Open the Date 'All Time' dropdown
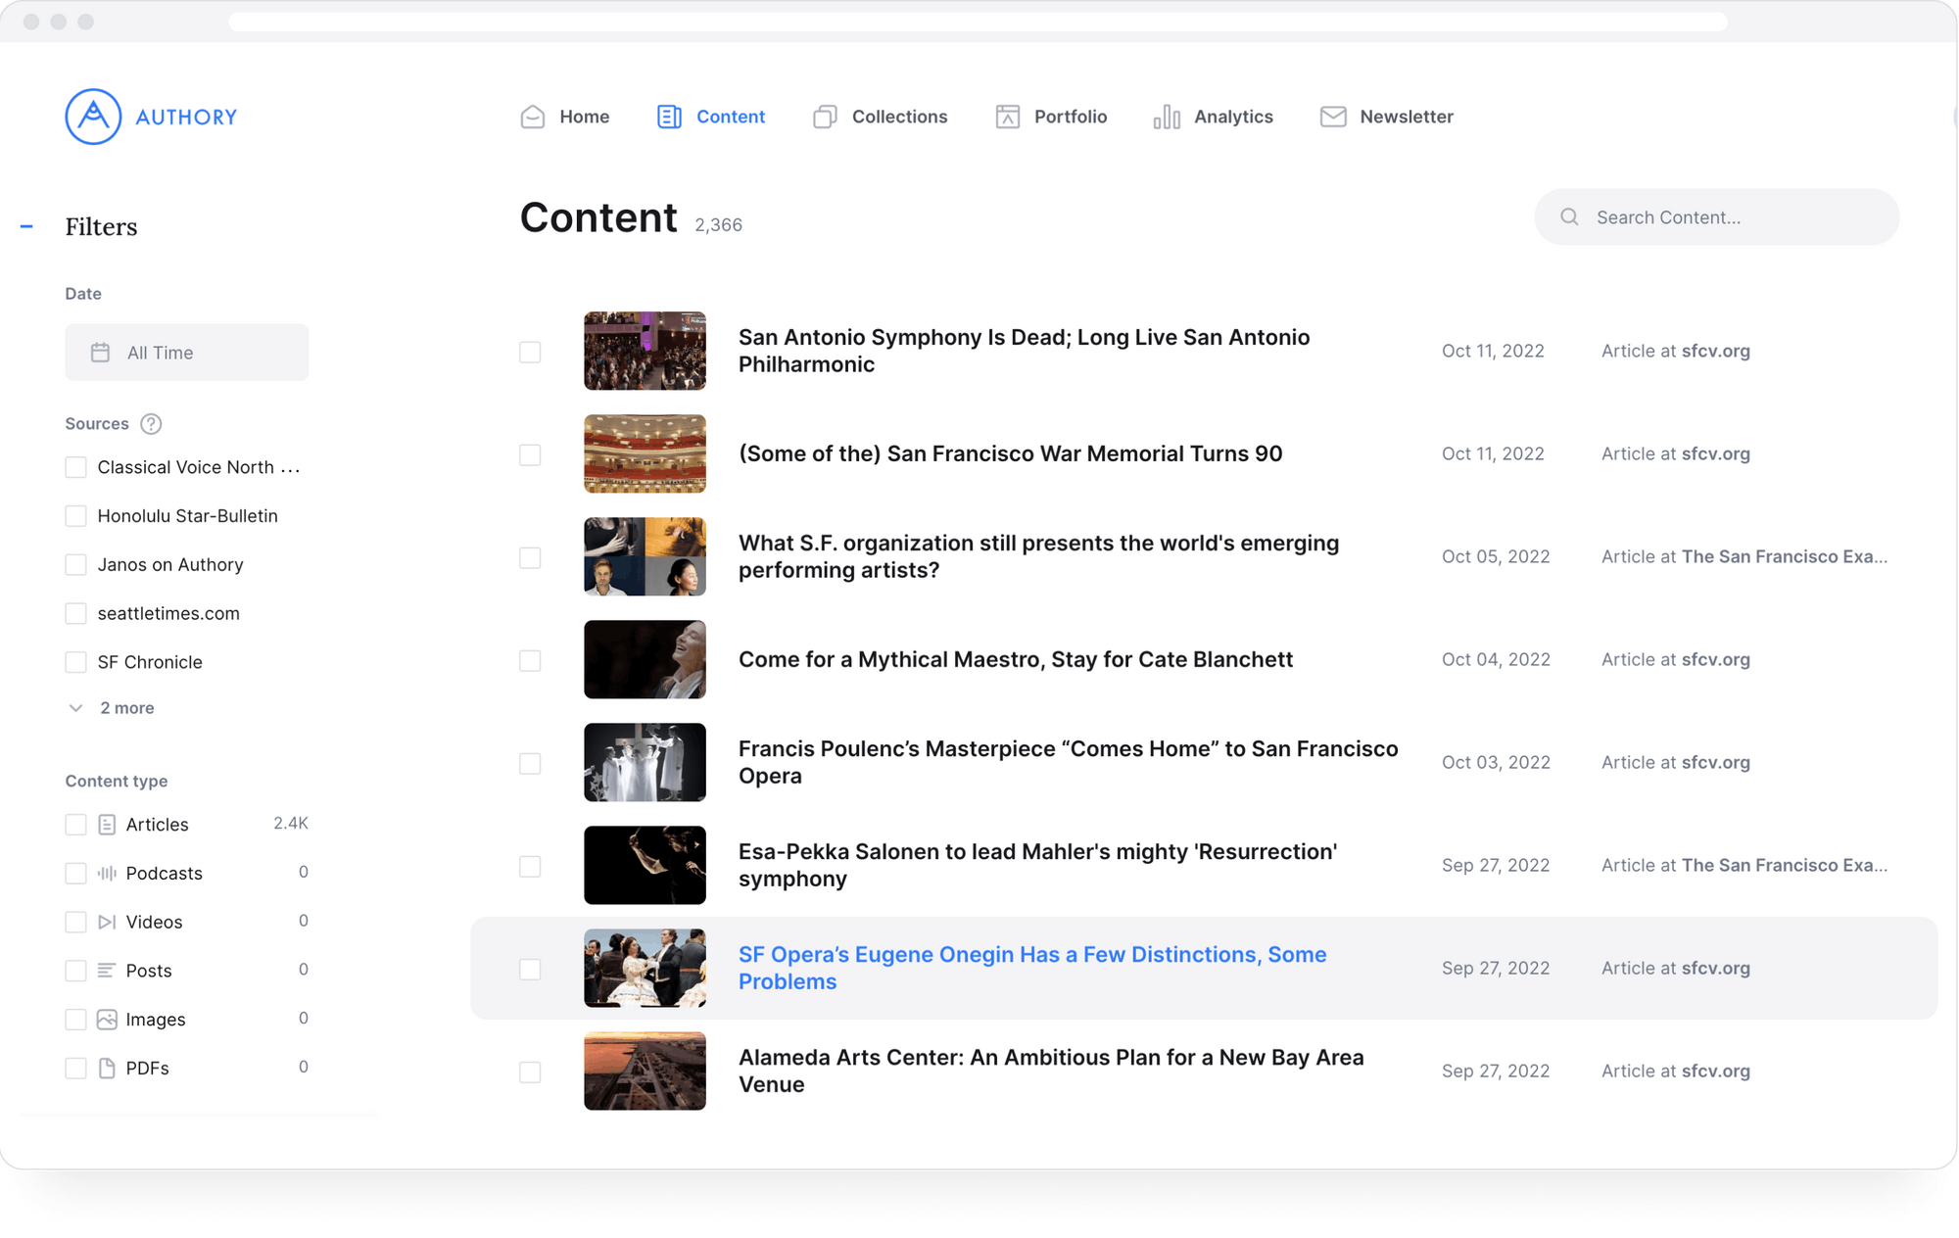 [185, 351]
